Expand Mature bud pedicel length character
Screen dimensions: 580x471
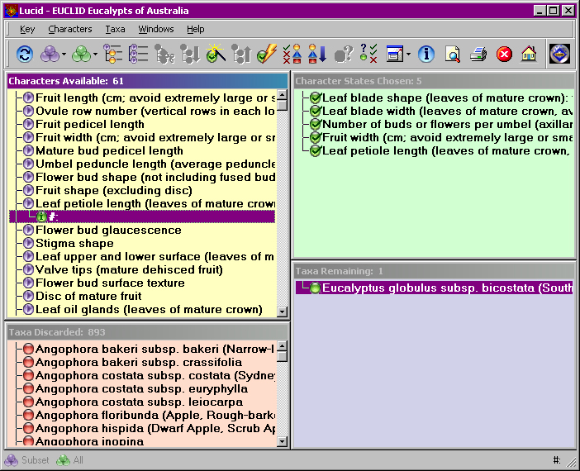coord(28,150)
